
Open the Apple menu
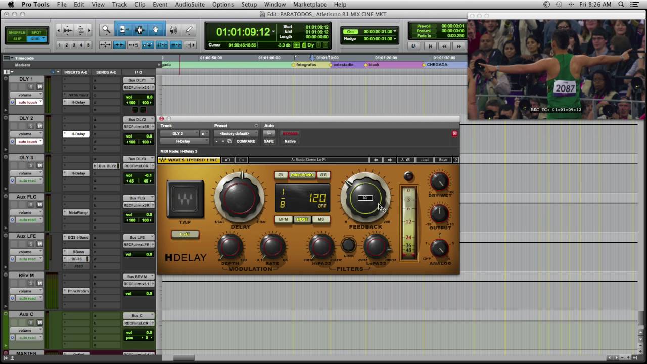(11, 4)
